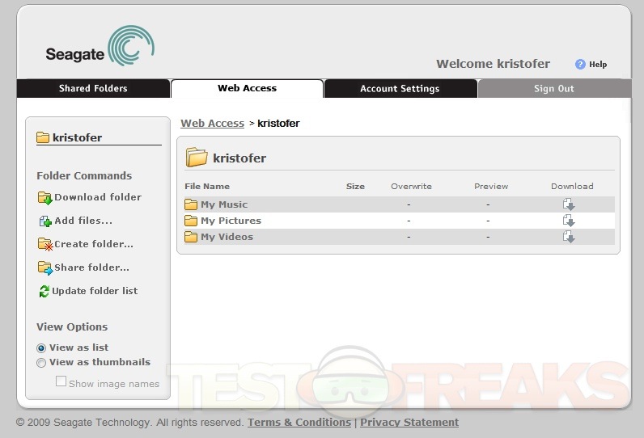Viewport: 644px width, 438px height.
Task: Open the Terms & Conditions link
Action: pos(299,423)
